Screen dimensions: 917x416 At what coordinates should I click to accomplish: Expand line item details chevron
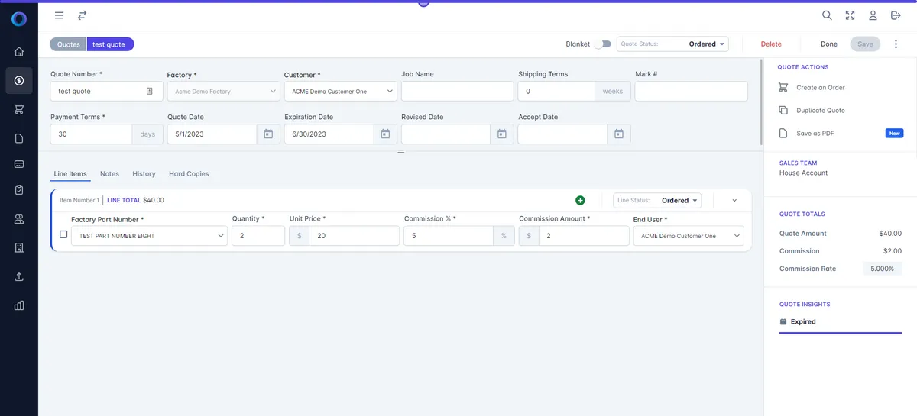tap(734, 201)
